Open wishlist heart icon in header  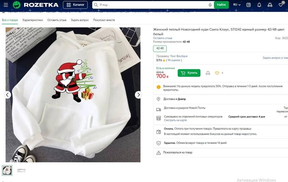coord(281,5)
